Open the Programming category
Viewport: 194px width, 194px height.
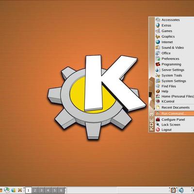click(x=175, y=64)
